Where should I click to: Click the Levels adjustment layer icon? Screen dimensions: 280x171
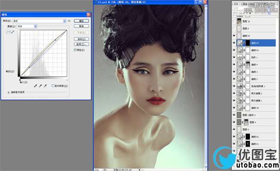[240, 57]
